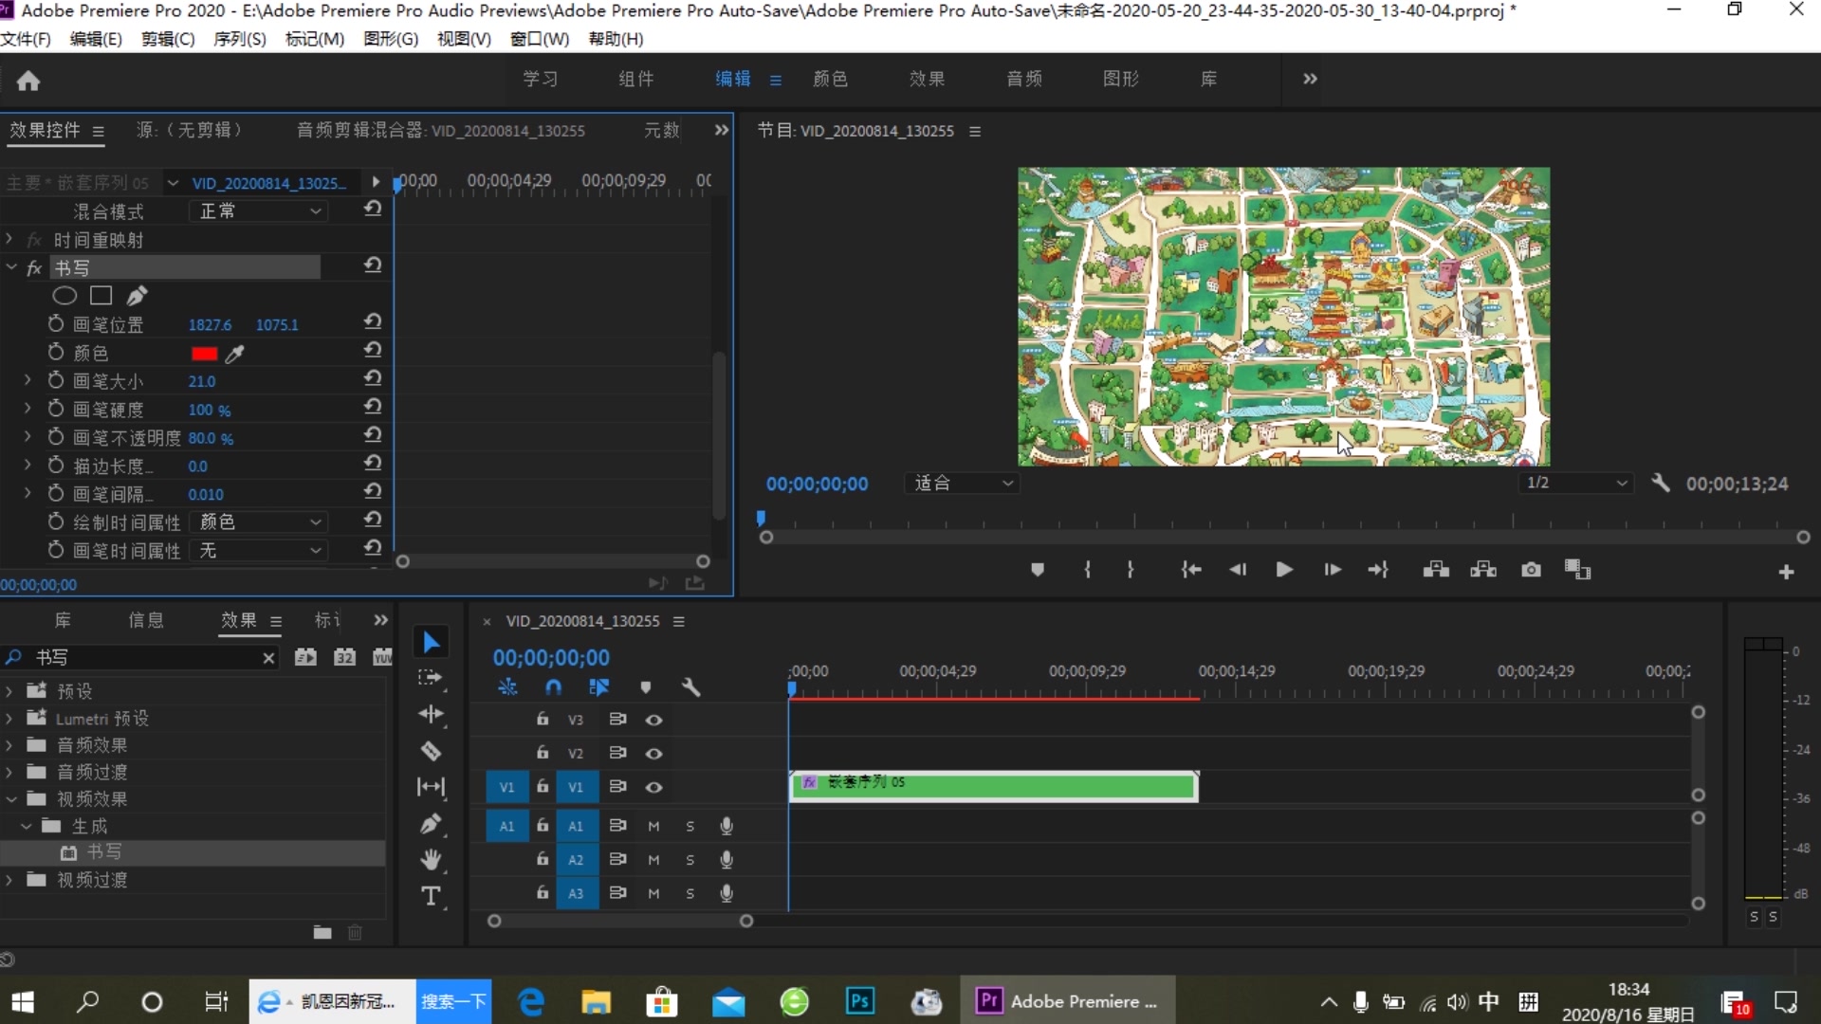Image resolution: width=1821 pixels, height=1024 pixels.
Task: Click the ellipse mask tool under 书写
Action: [64, 296]
